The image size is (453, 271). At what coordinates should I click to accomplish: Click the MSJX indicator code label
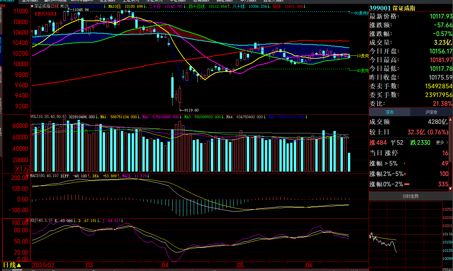[64, 6]
